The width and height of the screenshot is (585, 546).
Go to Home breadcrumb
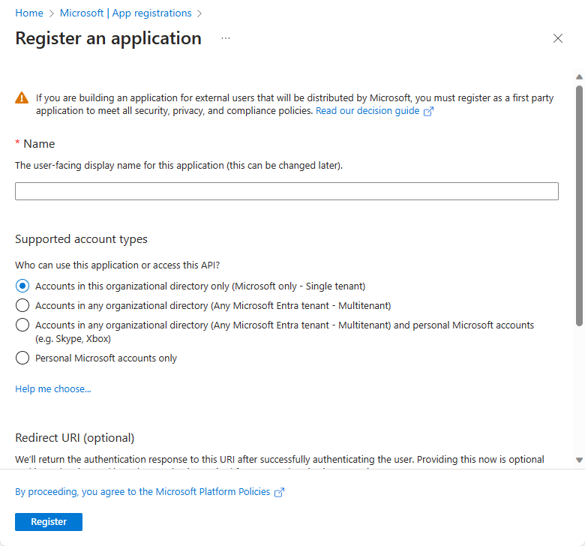tap(29, 13)
